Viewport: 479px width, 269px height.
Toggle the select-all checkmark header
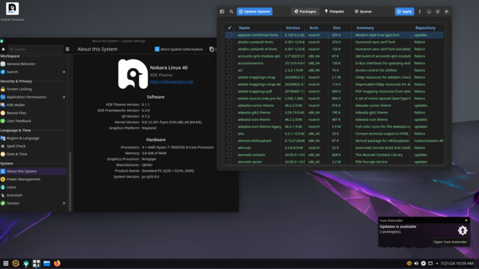pyautogui.click(x=230, y=28)
